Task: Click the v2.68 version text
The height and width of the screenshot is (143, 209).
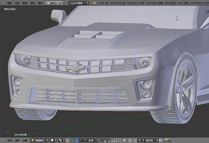Action: click(x=101, y=3)
